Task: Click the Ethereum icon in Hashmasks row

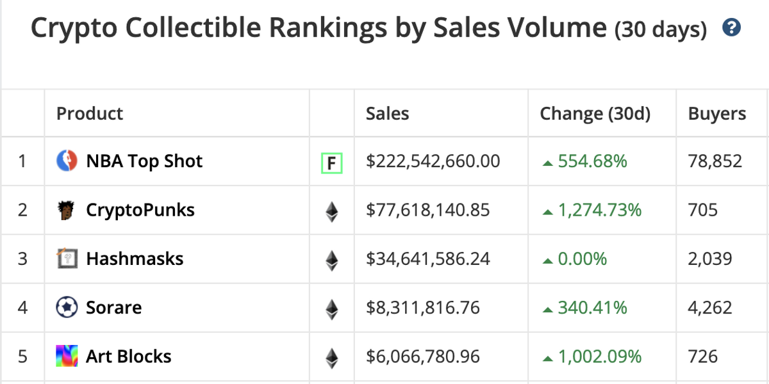Action: pos(331,260)
